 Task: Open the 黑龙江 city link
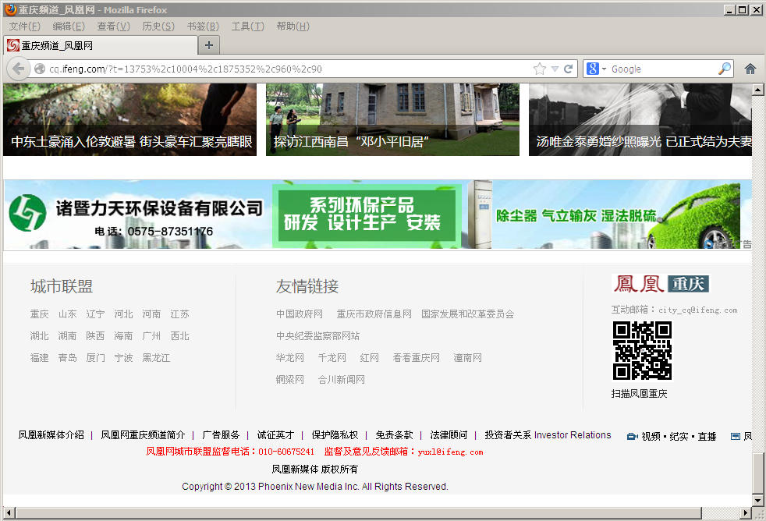(x=156, y=358)
